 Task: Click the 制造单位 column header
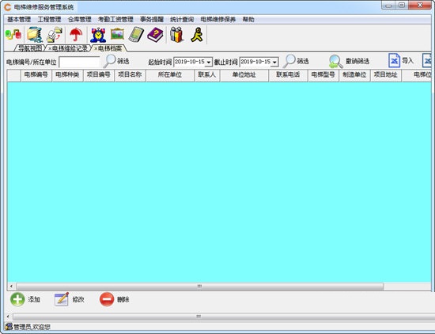(x=355, y=75)
